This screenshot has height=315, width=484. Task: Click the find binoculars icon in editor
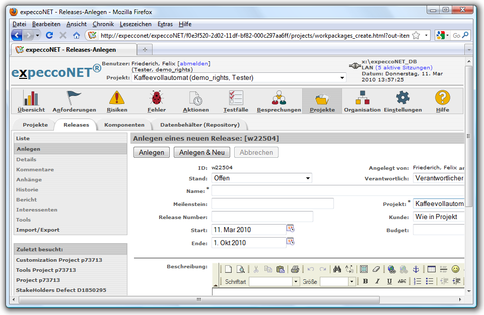click(337, 269)
